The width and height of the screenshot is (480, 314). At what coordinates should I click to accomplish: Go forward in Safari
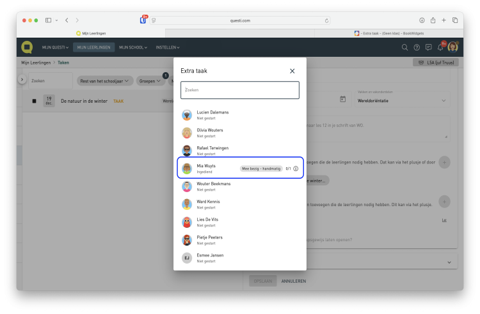(x=77, y=20)
